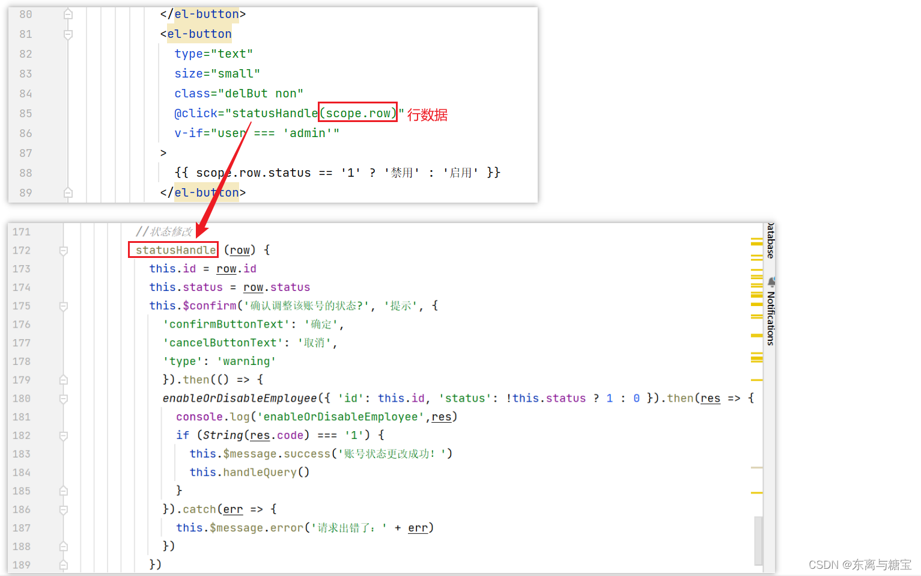This screenshot has width=921, height=576.
Task: Click 'warning' string on line 178
Action: [246, 361]
